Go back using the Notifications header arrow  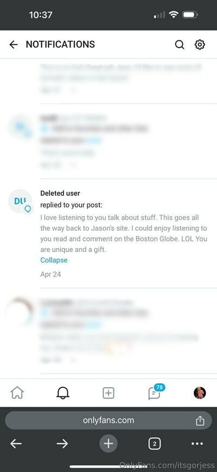[x=14, y=45]
